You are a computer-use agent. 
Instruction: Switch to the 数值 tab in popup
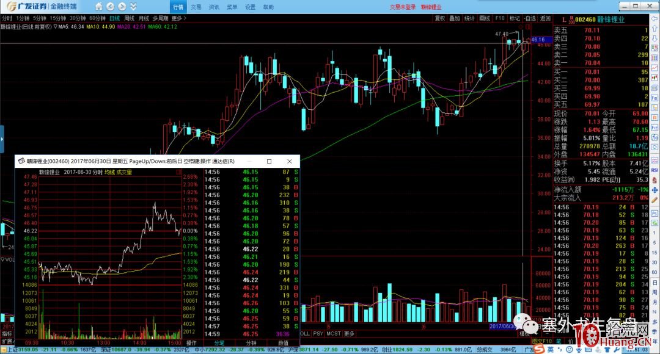[284, 342]
